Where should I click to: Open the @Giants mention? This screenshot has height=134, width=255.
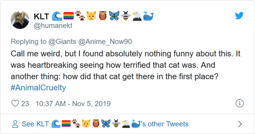coord(62,42)
